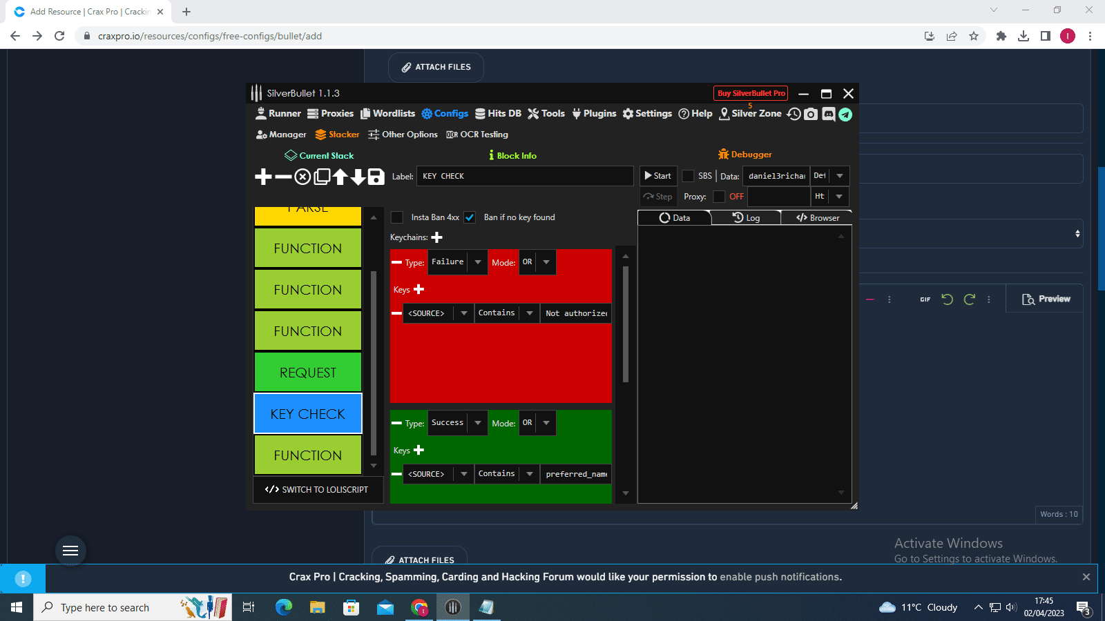The height and width of the screenshot is (621, 1105).
Task: Remove the Failure keychain
Action: point(396,262)
